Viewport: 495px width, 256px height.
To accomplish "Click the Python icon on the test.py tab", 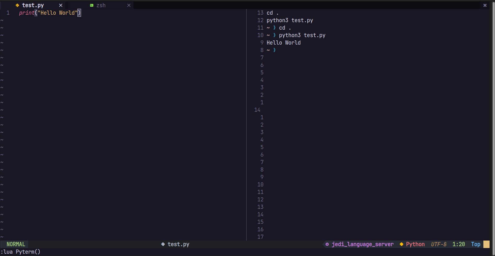I will [17, 5].
